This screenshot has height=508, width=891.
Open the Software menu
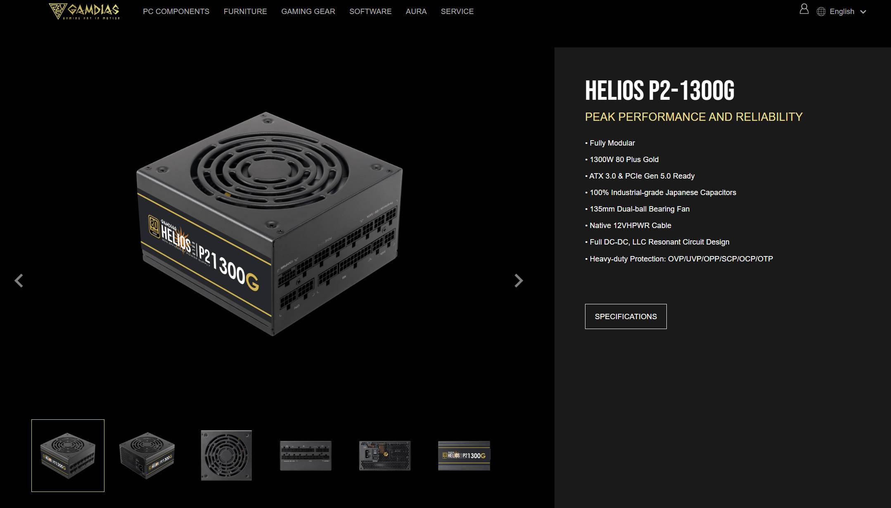[370, 12]
